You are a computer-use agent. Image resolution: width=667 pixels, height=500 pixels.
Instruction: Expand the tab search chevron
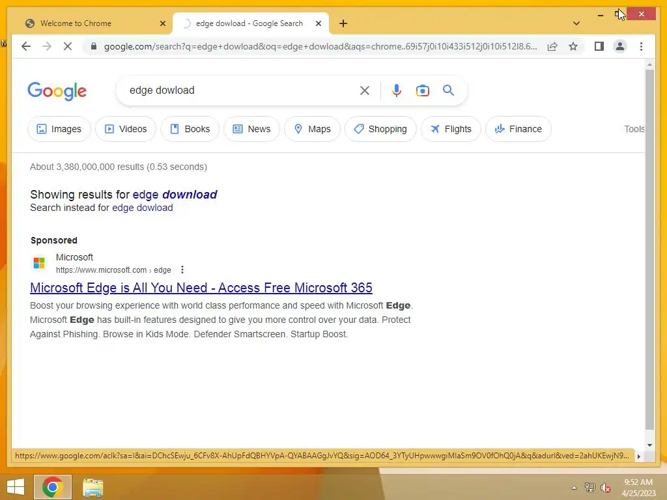click(576, 23)
